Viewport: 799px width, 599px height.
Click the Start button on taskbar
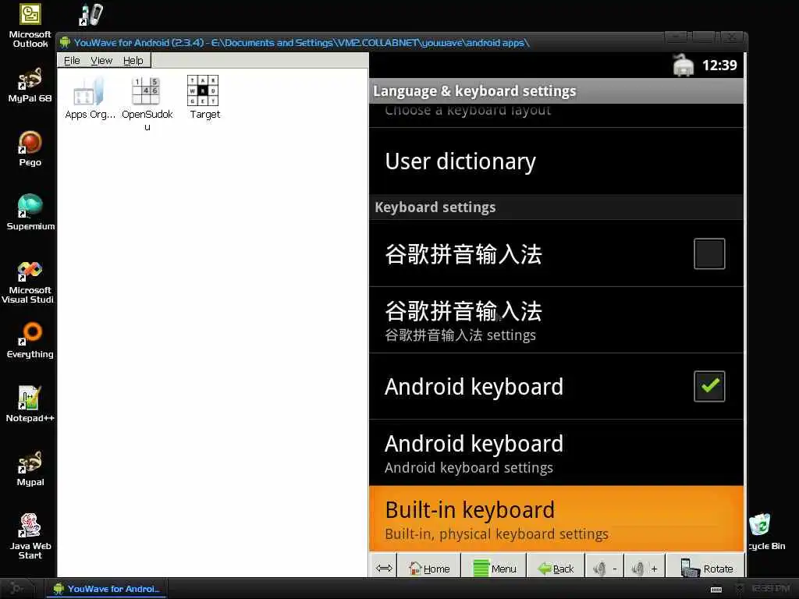(x=16, y=588)
